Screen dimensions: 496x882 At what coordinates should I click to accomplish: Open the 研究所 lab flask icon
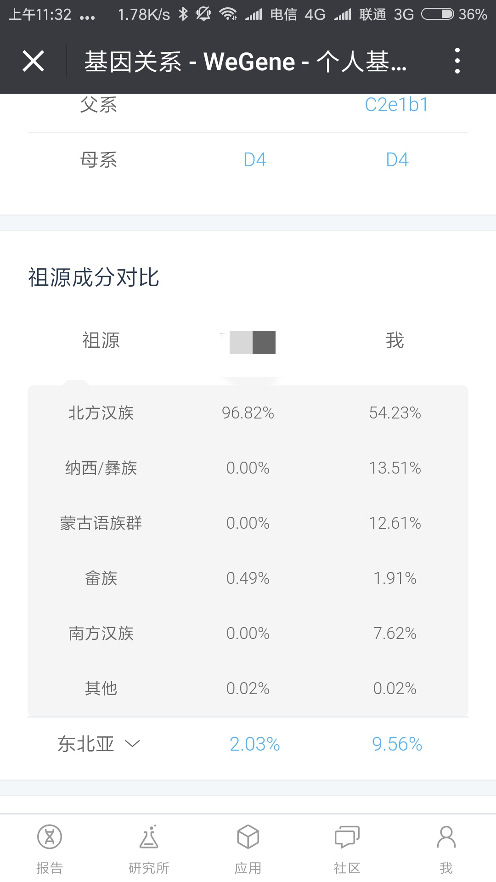point(149,837)
